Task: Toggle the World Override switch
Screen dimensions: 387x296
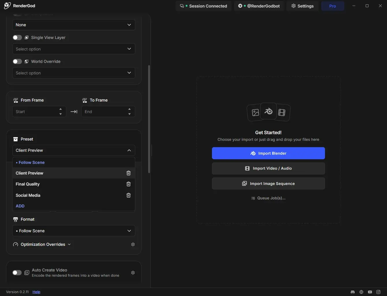Action: [17, 61]
